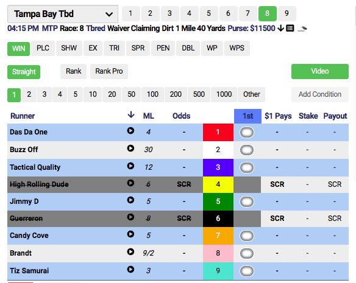Click play icon beside Buzz Off
The width and height of the screenshot is (356, 283).
[x=130, y=148]
